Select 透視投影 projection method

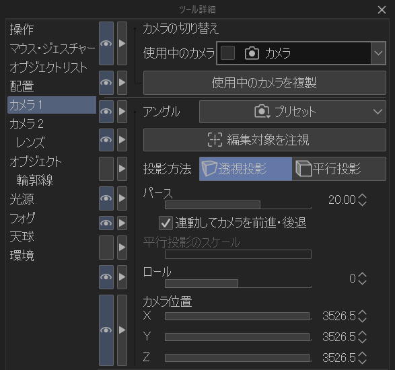click(246, 168)
